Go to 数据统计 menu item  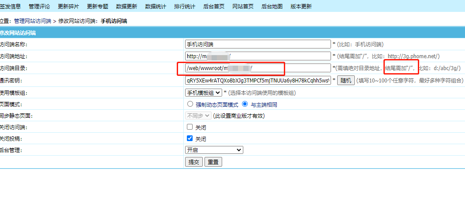pyautogui.click(x=156, y=6)
